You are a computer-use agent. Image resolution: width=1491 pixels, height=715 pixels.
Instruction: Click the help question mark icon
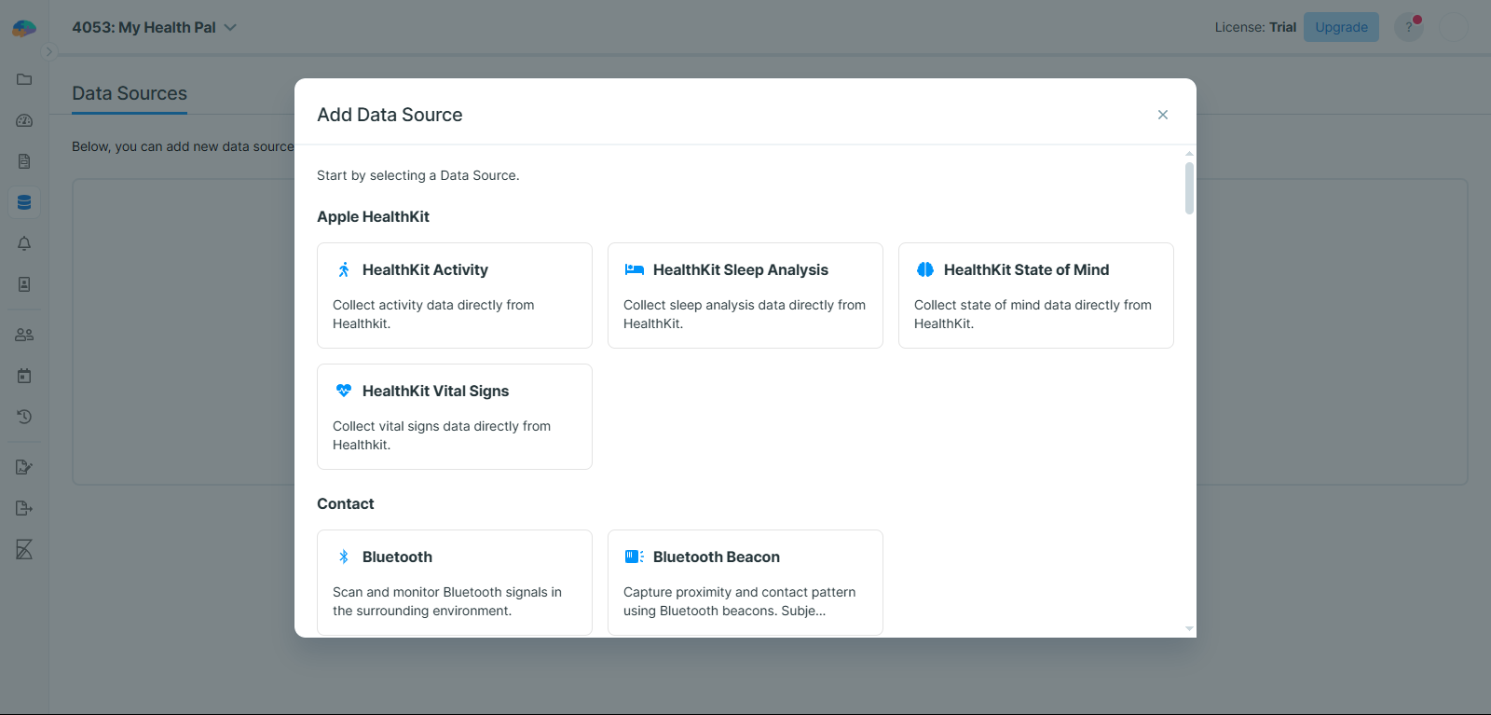point(1409,27)
